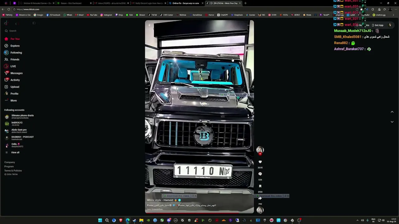Viewport: 399px width, 224px height.
Task: Click See translation under the caption
Action: [x=155, y=209]
